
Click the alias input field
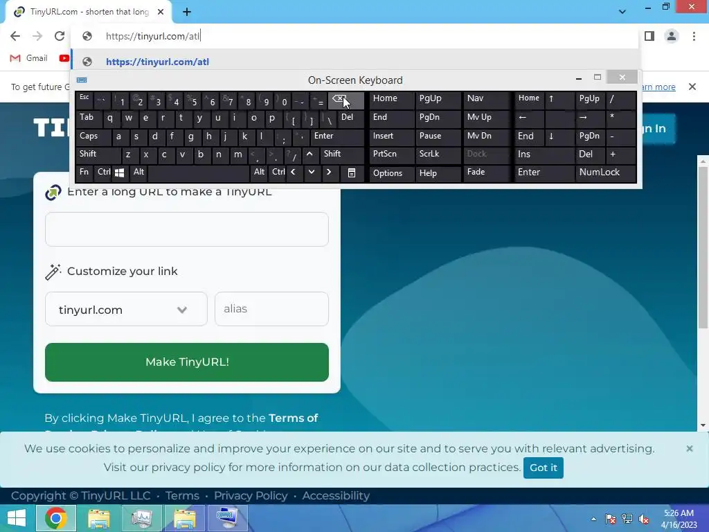[x=271, y=309]
